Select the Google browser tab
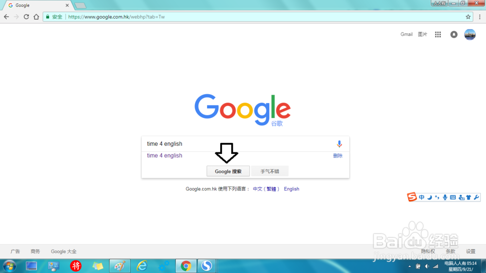This screenshot has width=486, height=273. pyautogui.click(x=37, y=5)
